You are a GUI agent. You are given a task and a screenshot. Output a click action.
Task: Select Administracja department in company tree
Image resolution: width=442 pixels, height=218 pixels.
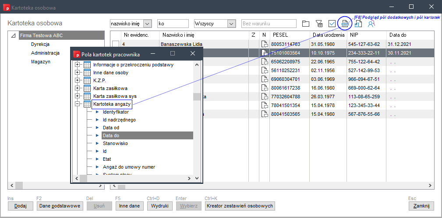(x=45, y=53)
